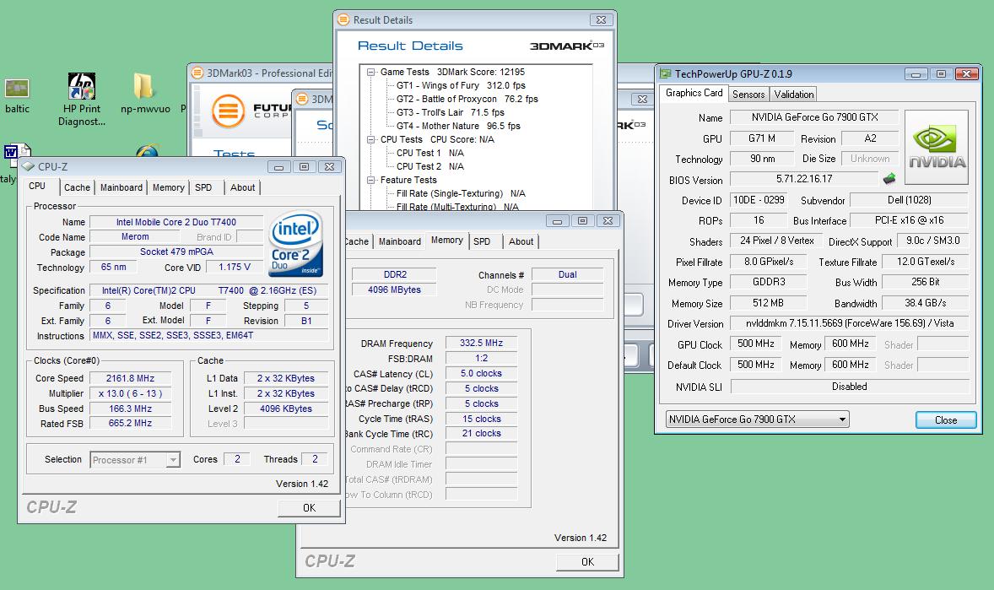The image size is (994, 590).
Task: Collapse the Game Tests tree node
Action: pyautogui.click(x=370, y=73)
